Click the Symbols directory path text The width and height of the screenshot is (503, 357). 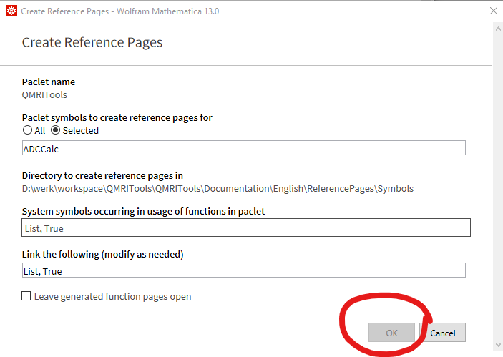pyautogui.click(x=218, y=189)
